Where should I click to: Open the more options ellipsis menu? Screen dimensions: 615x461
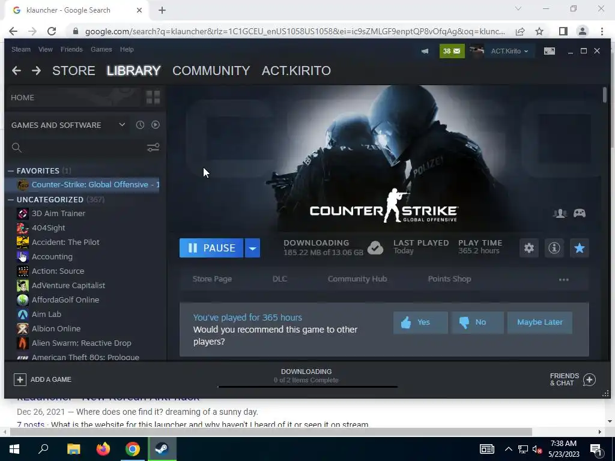pyautogui.click(x=563, y=280)
